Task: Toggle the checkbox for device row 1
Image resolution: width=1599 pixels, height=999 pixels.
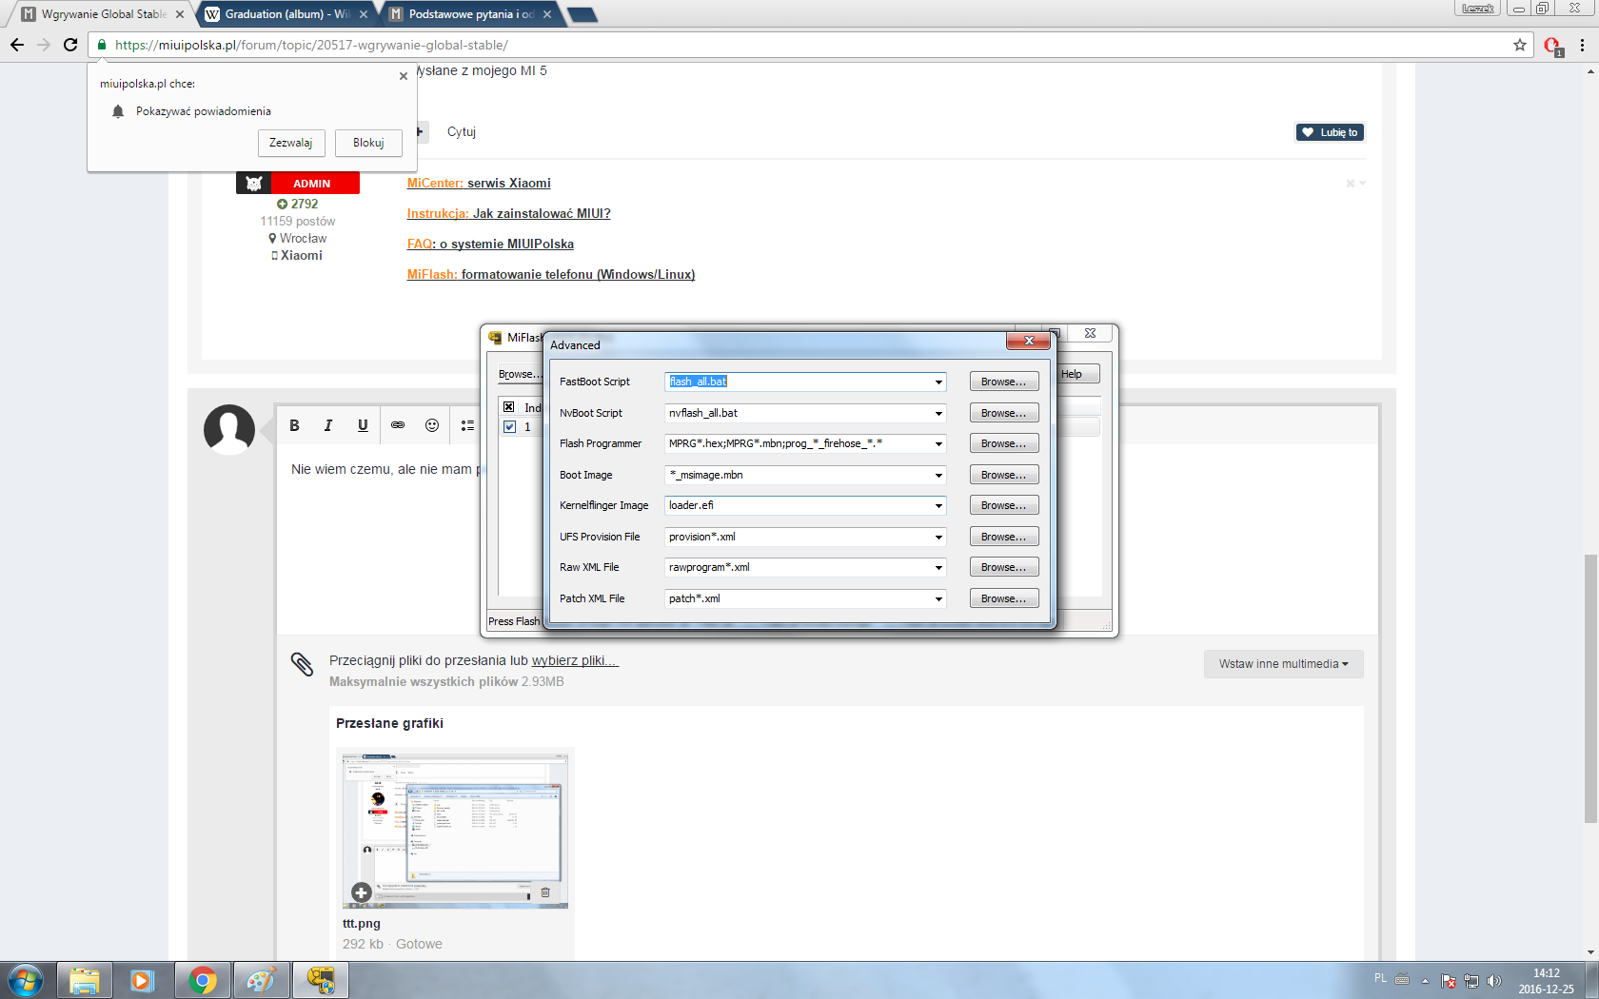Action: (x=509, y=426)
